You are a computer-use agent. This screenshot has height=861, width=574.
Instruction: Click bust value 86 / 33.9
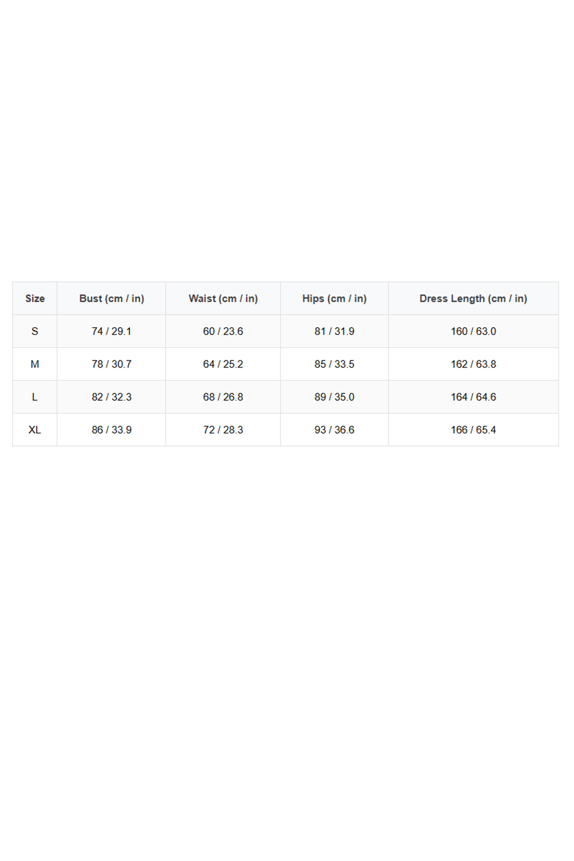click(x=111, y=430)
